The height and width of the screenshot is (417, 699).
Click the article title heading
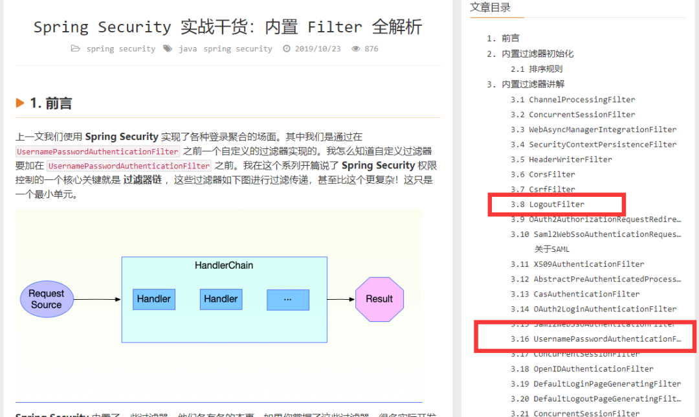pyautogui.click(x=228, y=27)
